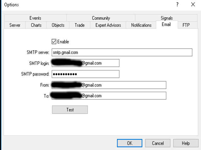Click the SMTP server input field
The height and width of the screenshot is (150, 201).
coord(122,52)
